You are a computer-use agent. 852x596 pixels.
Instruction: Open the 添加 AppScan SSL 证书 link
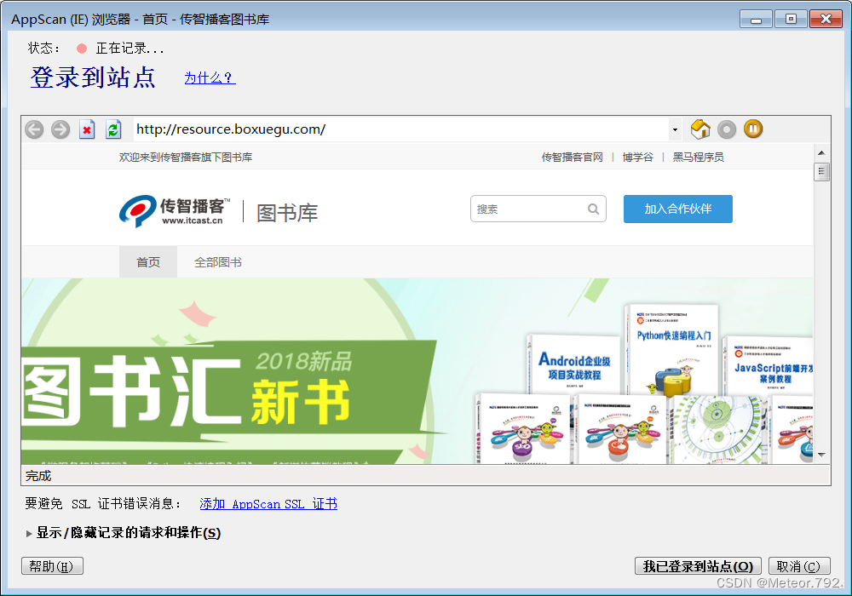268,504
